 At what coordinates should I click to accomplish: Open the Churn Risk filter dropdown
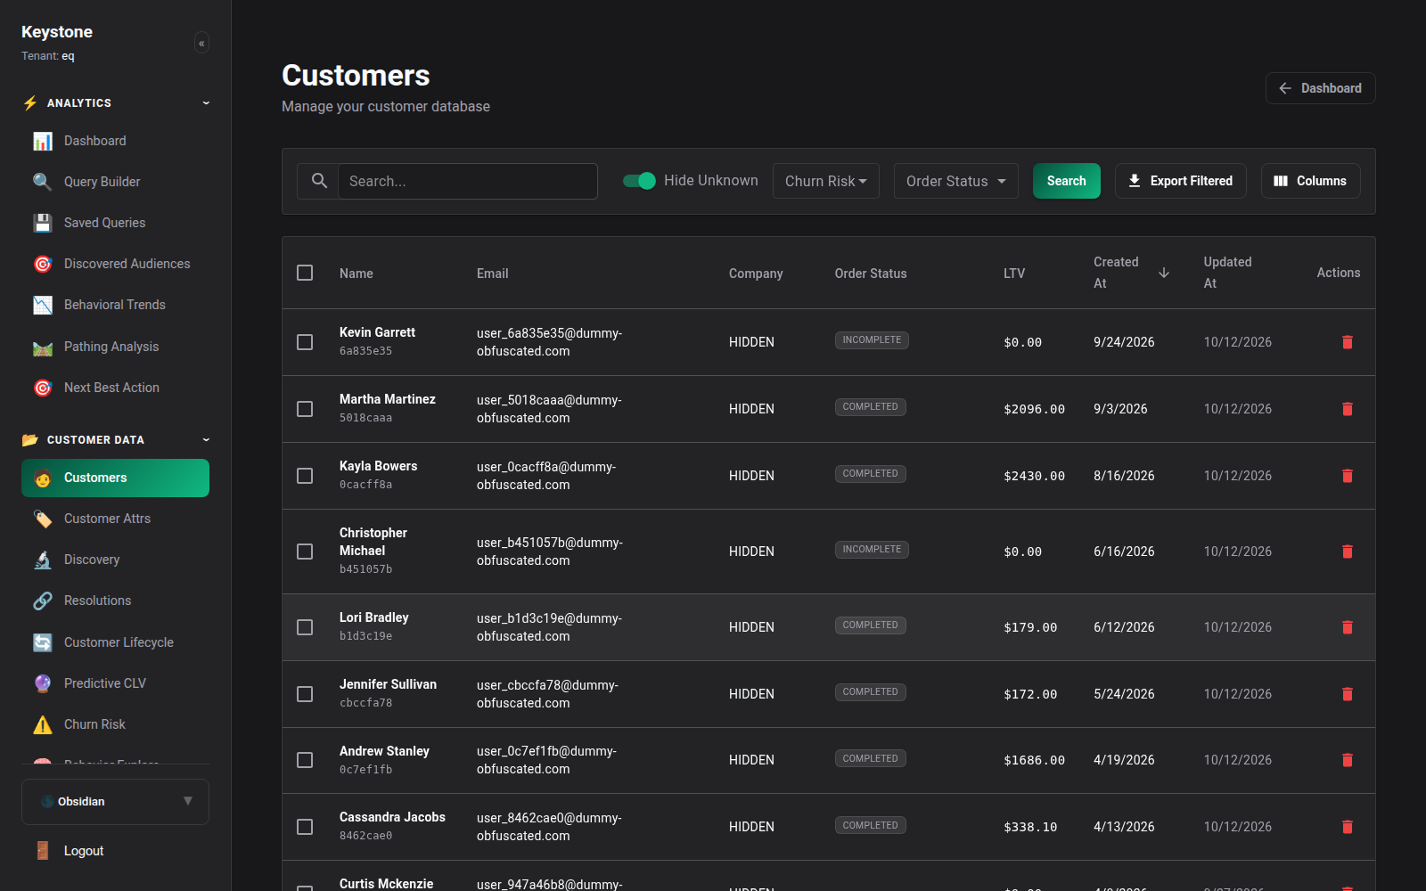tap(826, 181)
